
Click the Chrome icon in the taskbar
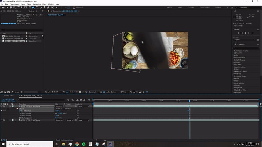point(77,144)
